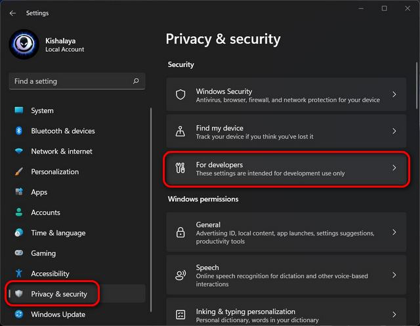Click the Privacy & security shield icon
This screenshot has height=326, width=420.
click(19, 294)
